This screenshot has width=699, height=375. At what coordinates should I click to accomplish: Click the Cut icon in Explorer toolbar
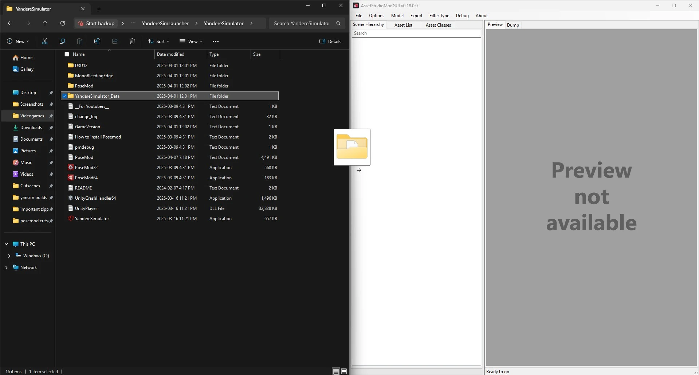pyautogui.click(x=45, y=42)
